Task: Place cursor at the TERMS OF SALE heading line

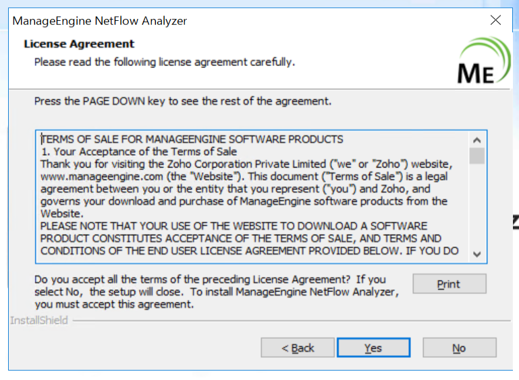Action: (192, 139)
